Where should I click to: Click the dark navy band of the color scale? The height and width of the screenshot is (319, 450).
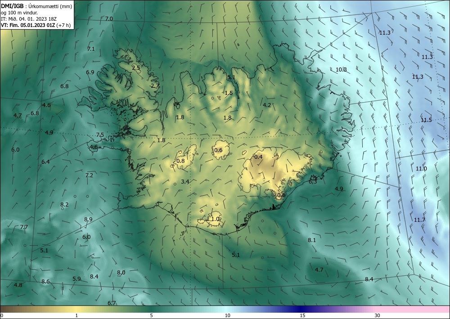point(300,309)
